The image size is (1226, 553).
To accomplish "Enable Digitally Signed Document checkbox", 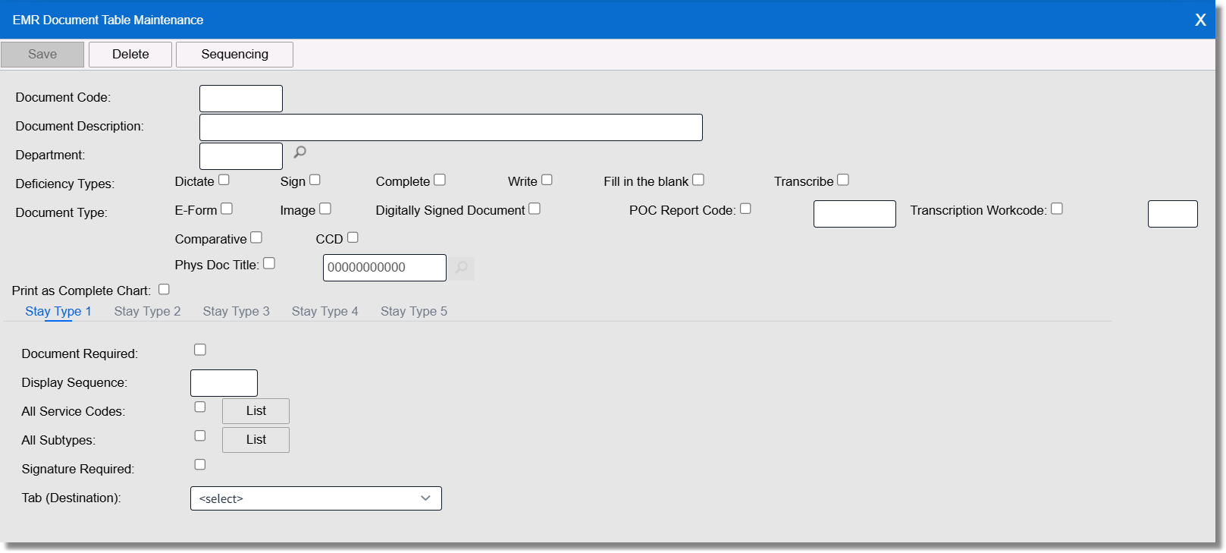I will coord(535,209).
